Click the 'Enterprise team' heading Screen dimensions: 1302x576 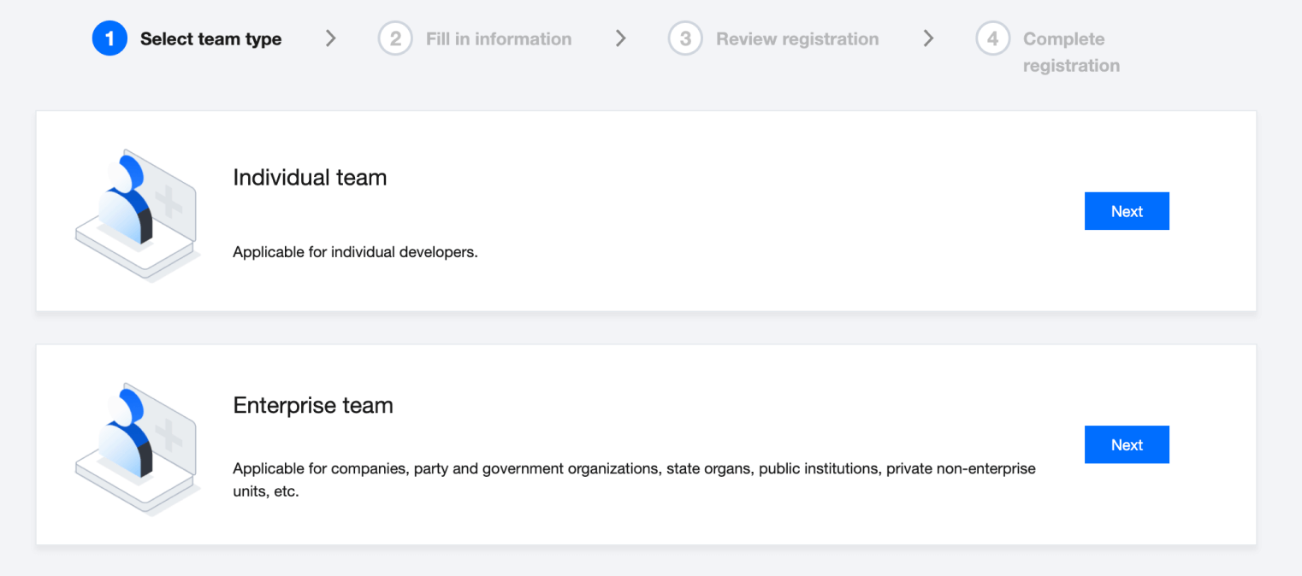(313, 405)
